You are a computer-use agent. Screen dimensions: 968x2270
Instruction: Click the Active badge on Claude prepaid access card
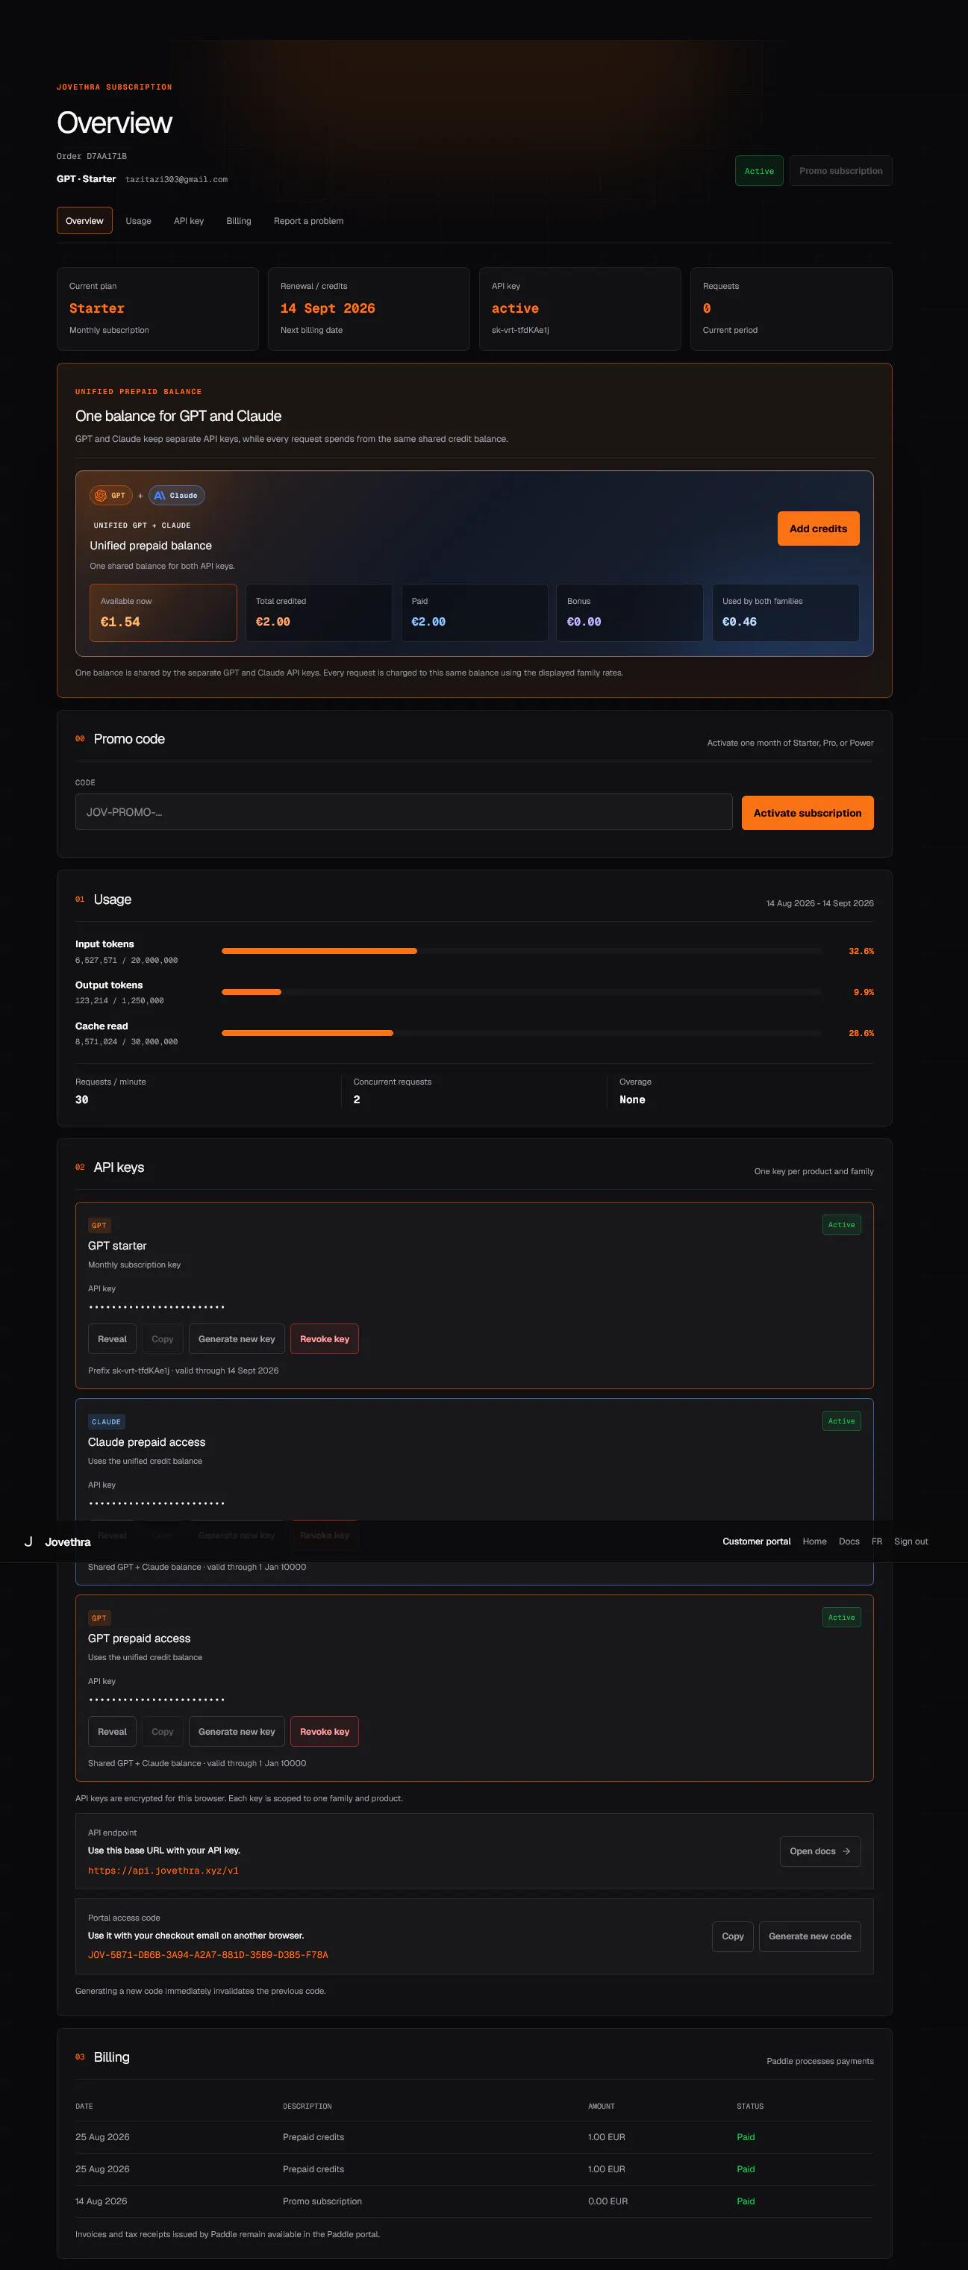coord(841,1421)
